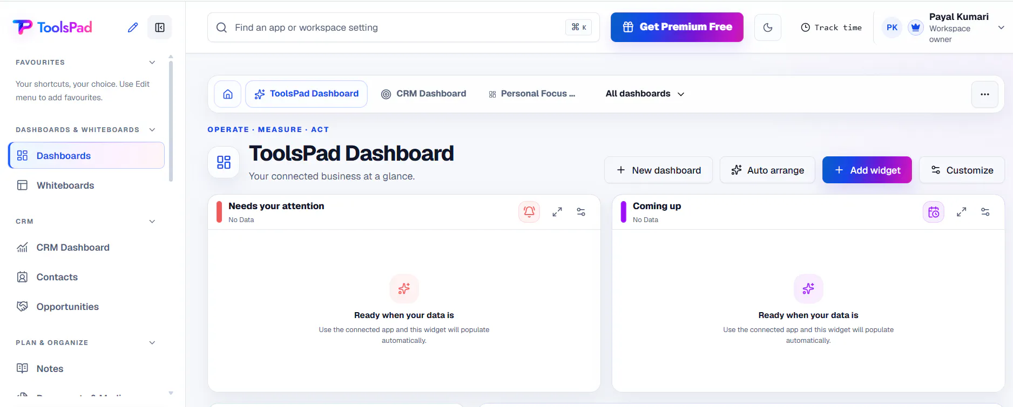Expand the user account menu chevron

point(1001,27)
